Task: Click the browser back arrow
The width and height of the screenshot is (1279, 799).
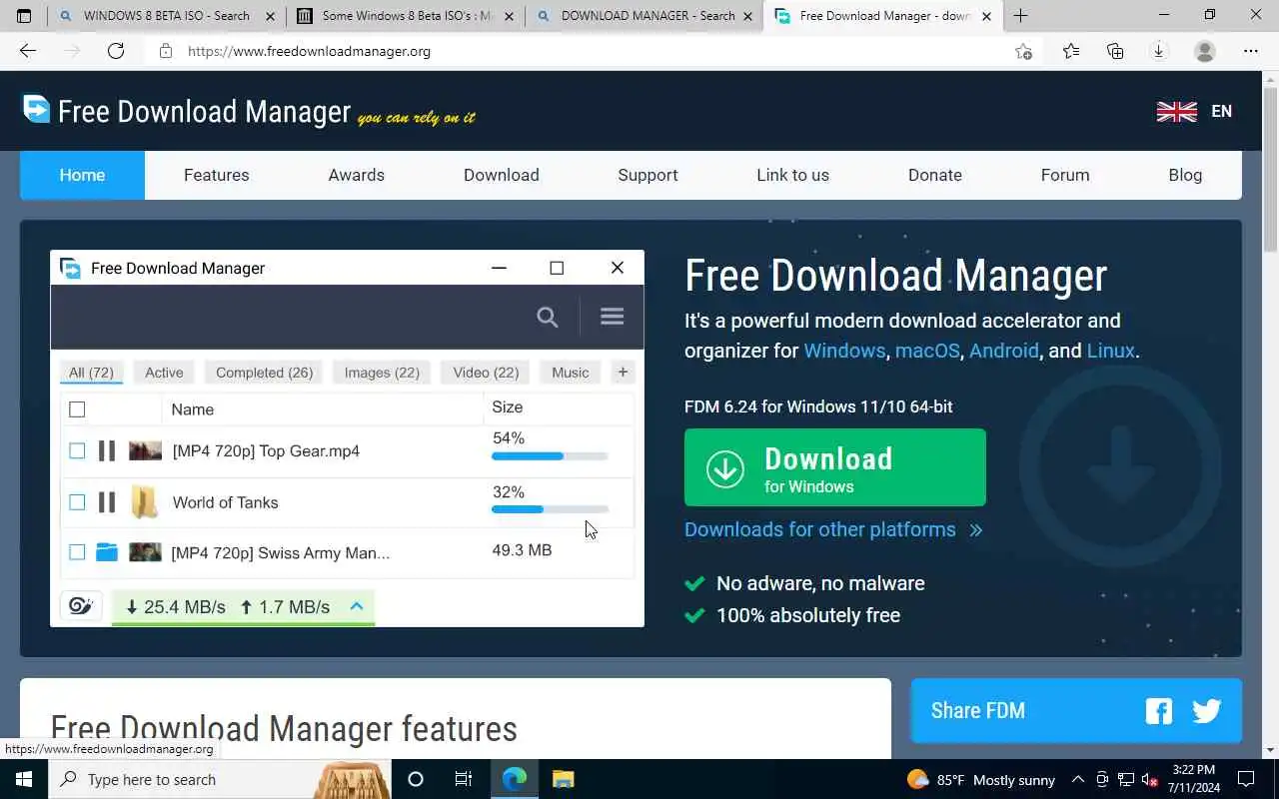Action: 28,51
